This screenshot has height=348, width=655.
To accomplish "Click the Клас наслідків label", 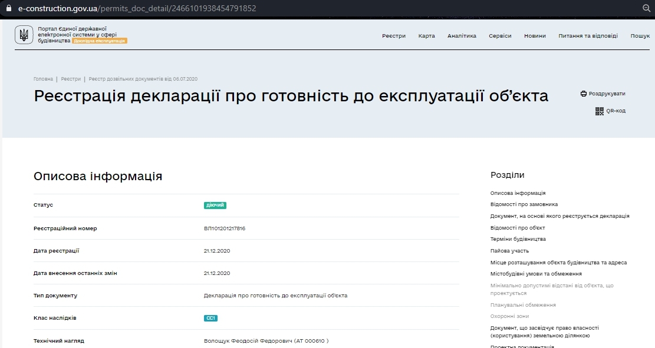I will click(x=55, y=318).
